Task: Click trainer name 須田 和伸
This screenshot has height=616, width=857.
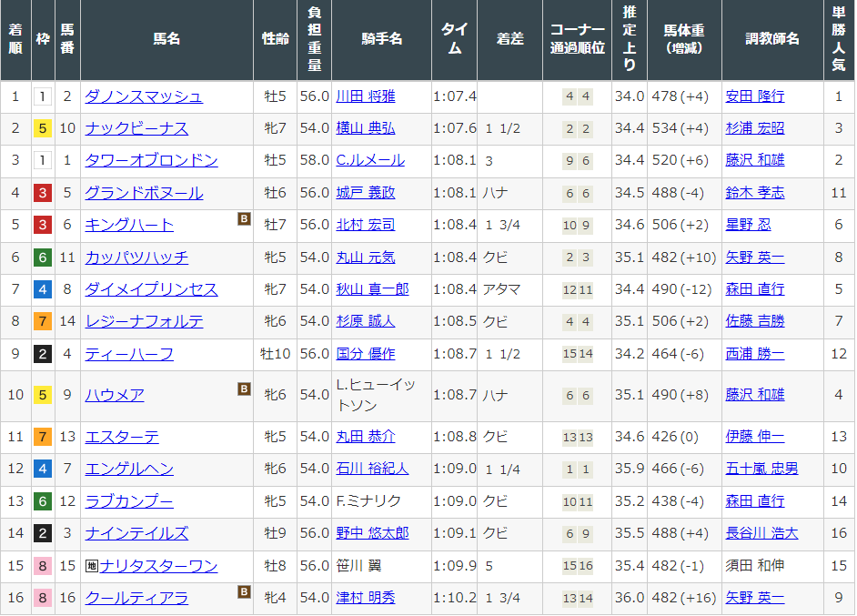Action: (755, 566)
